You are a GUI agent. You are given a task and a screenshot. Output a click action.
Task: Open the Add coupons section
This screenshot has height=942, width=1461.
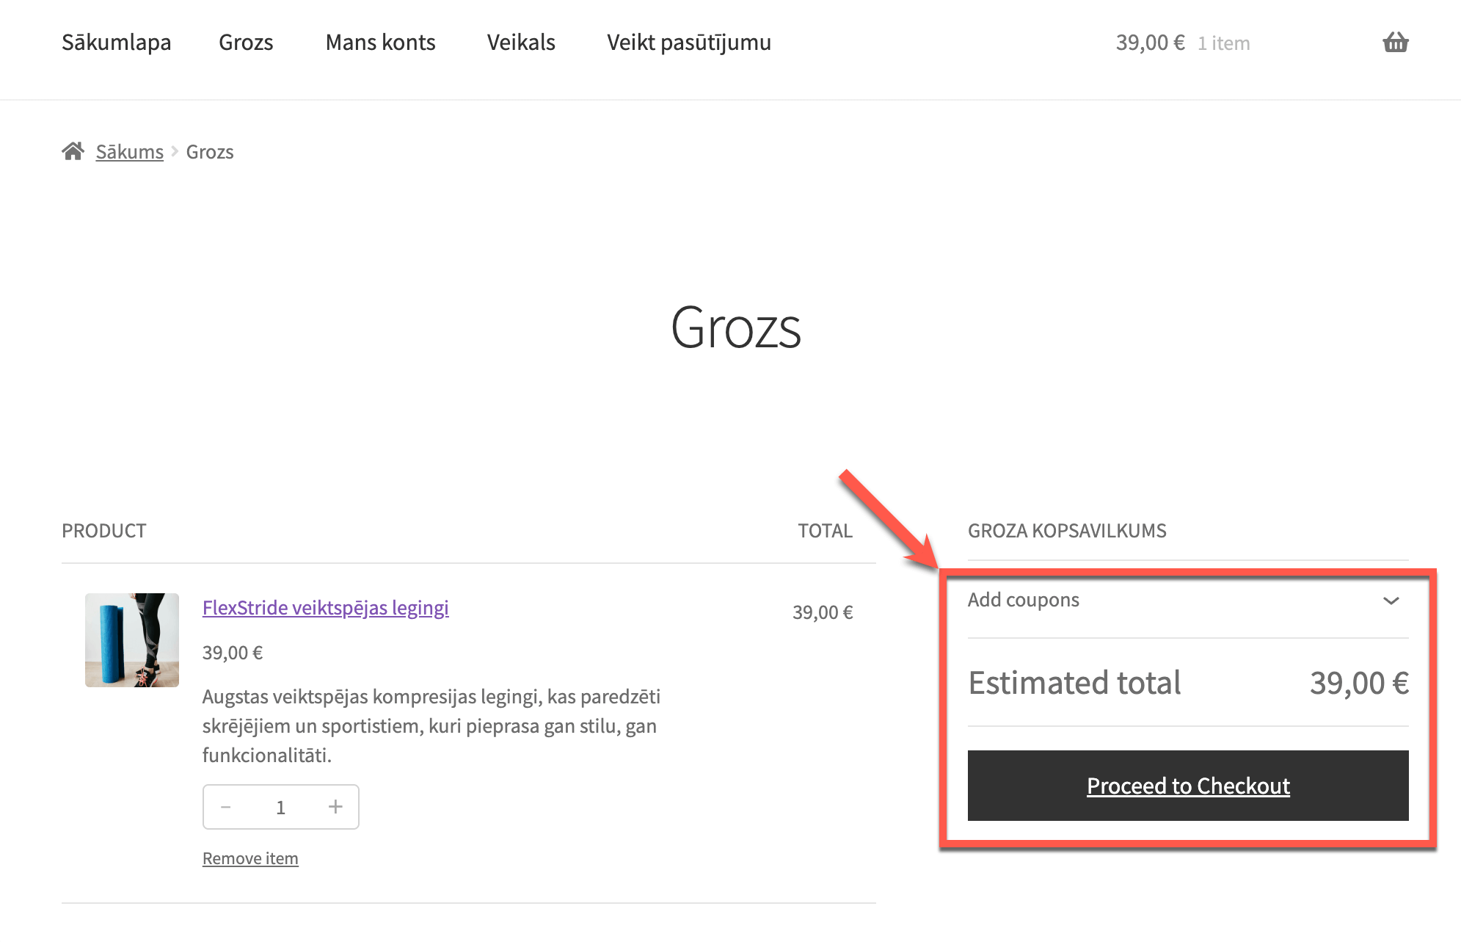[x=1024, y=600]
